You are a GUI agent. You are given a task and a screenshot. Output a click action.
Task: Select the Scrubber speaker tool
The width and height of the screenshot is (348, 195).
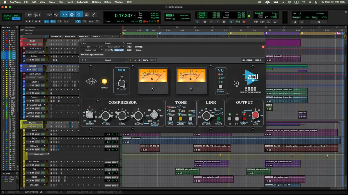tap(87, 15)
